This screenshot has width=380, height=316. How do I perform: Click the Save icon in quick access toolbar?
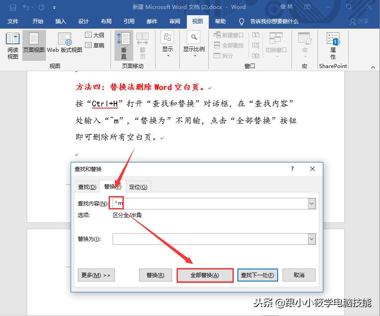13,7
